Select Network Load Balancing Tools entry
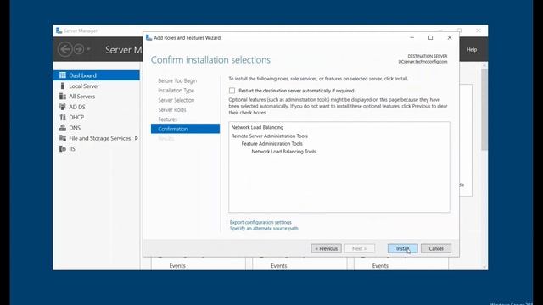The width and height of the screenshot is (543, 305). click(x=283, y=152)
